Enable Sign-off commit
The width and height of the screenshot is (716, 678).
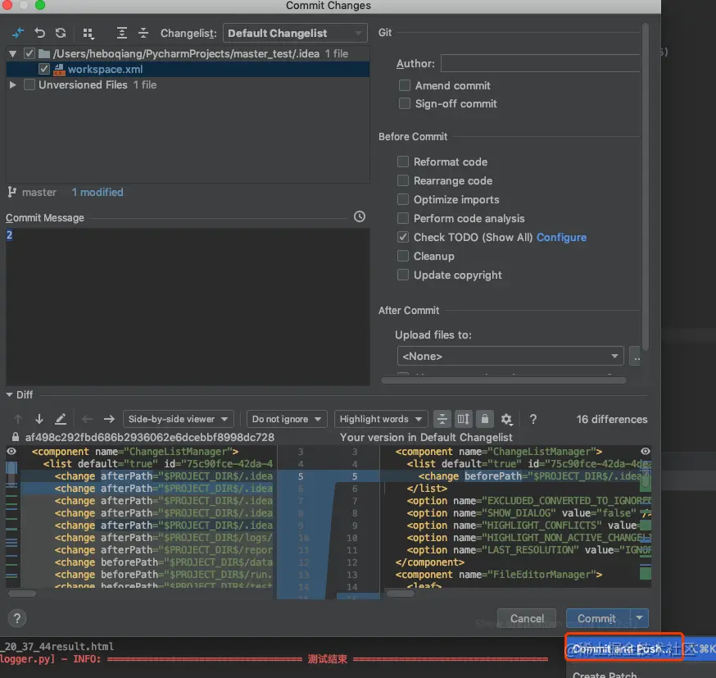[405, 104]
